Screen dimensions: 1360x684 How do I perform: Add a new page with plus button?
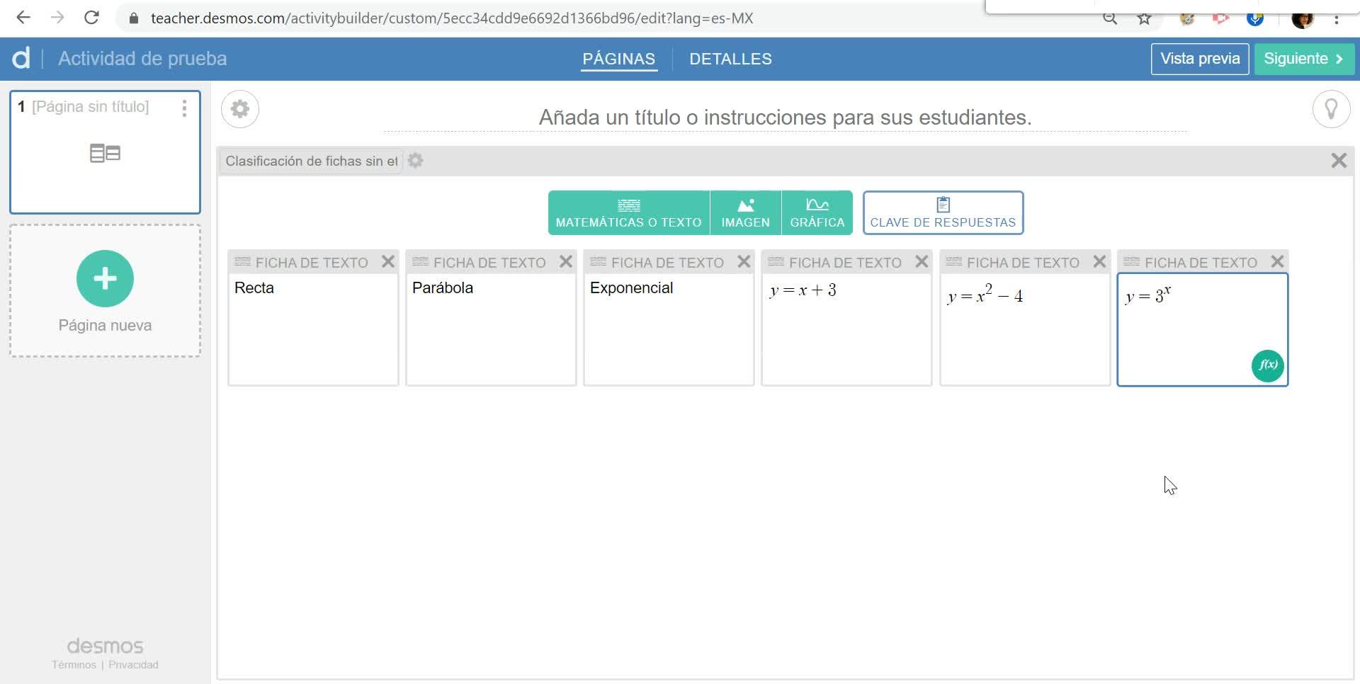(105, 278)
